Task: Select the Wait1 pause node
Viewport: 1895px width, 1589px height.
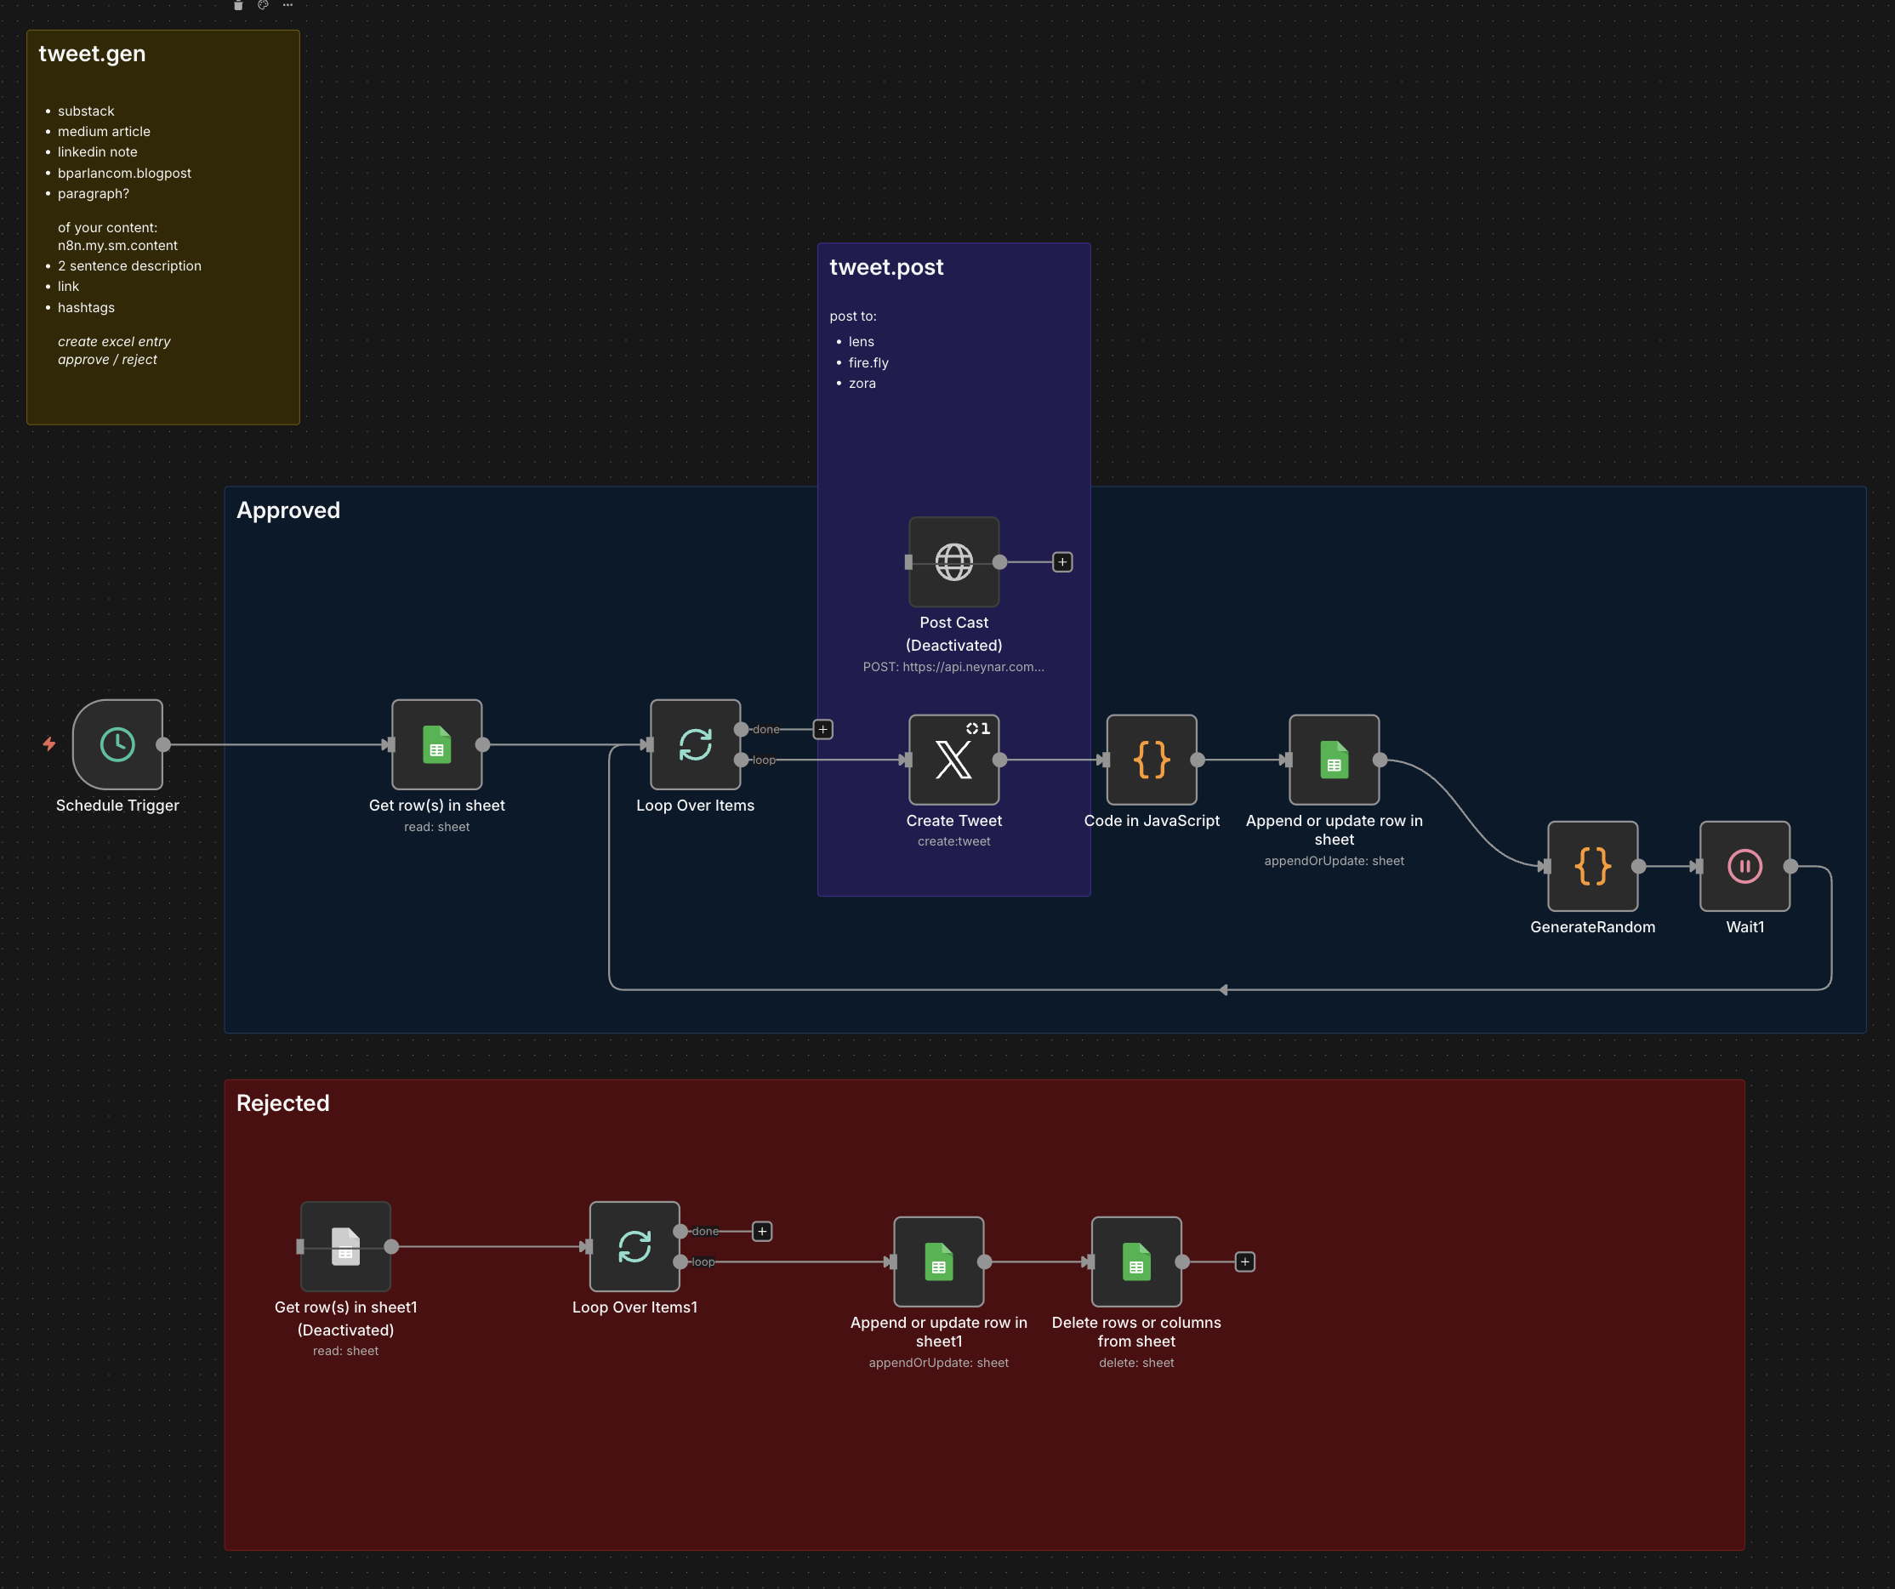Action: [x=1744, y=866]
